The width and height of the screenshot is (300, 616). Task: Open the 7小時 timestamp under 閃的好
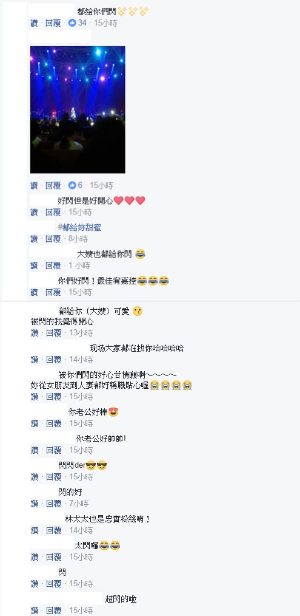click(x=79, y=504)
